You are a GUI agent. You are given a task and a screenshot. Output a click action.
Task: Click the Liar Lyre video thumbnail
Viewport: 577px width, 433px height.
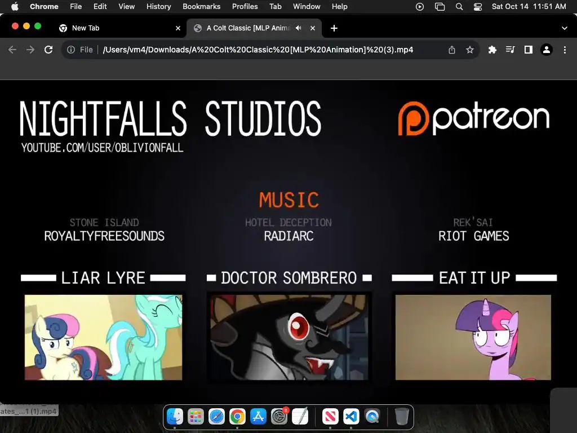[x=104, y=337]
